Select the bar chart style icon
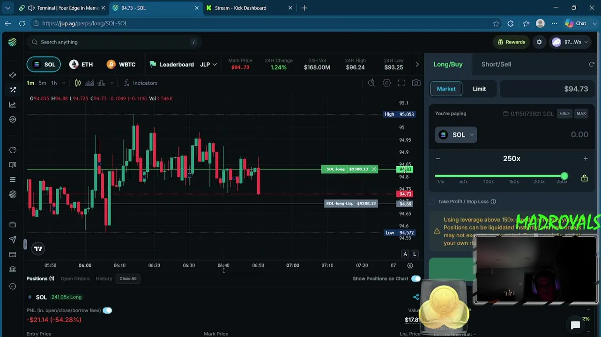 pyautogui.click(x=101, y=83)
